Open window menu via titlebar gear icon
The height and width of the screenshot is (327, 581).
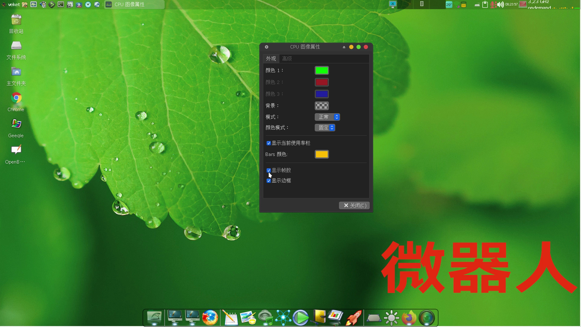coord(267,47)
